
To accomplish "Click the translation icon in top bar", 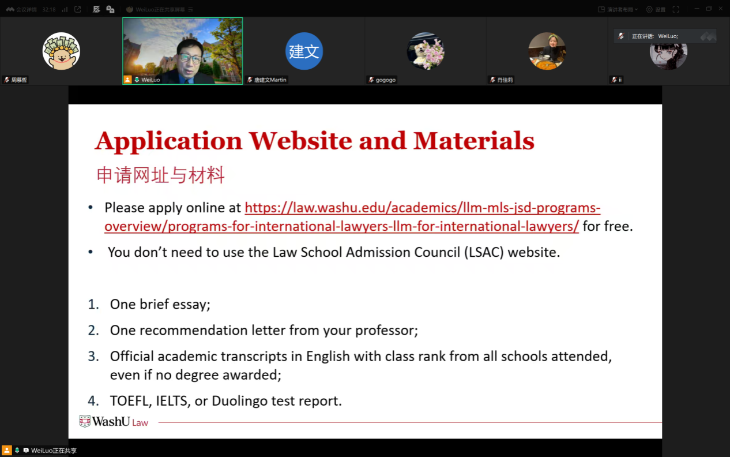I will (110, 9).
